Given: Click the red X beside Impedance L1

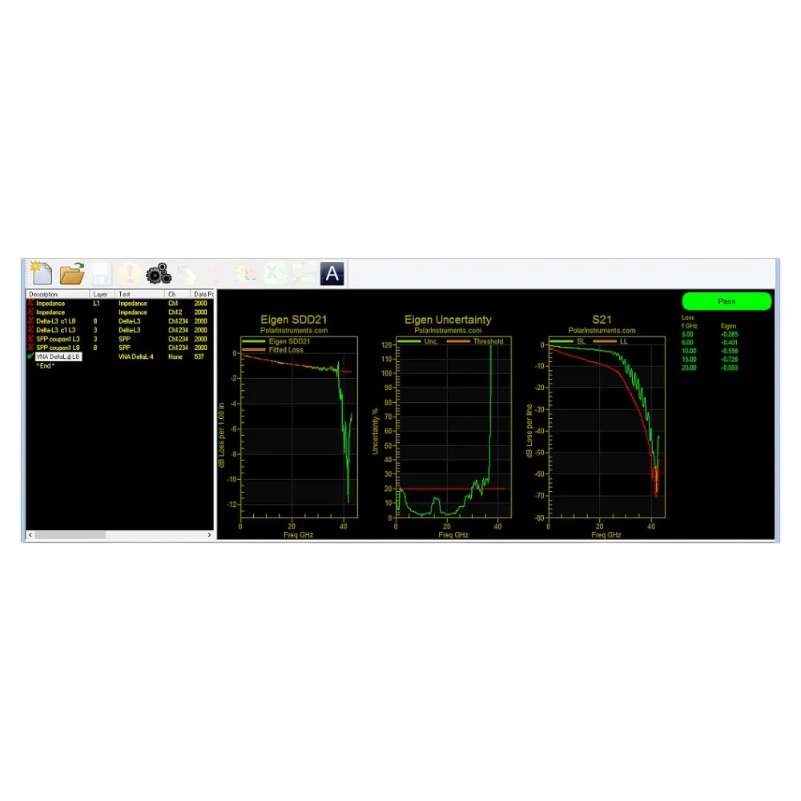Looking at the screenshot, I should point(30,303).
